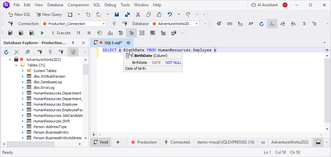
Task: Open the Database selection dropdown
Action: pyautogui.click(x=197, y=24)
